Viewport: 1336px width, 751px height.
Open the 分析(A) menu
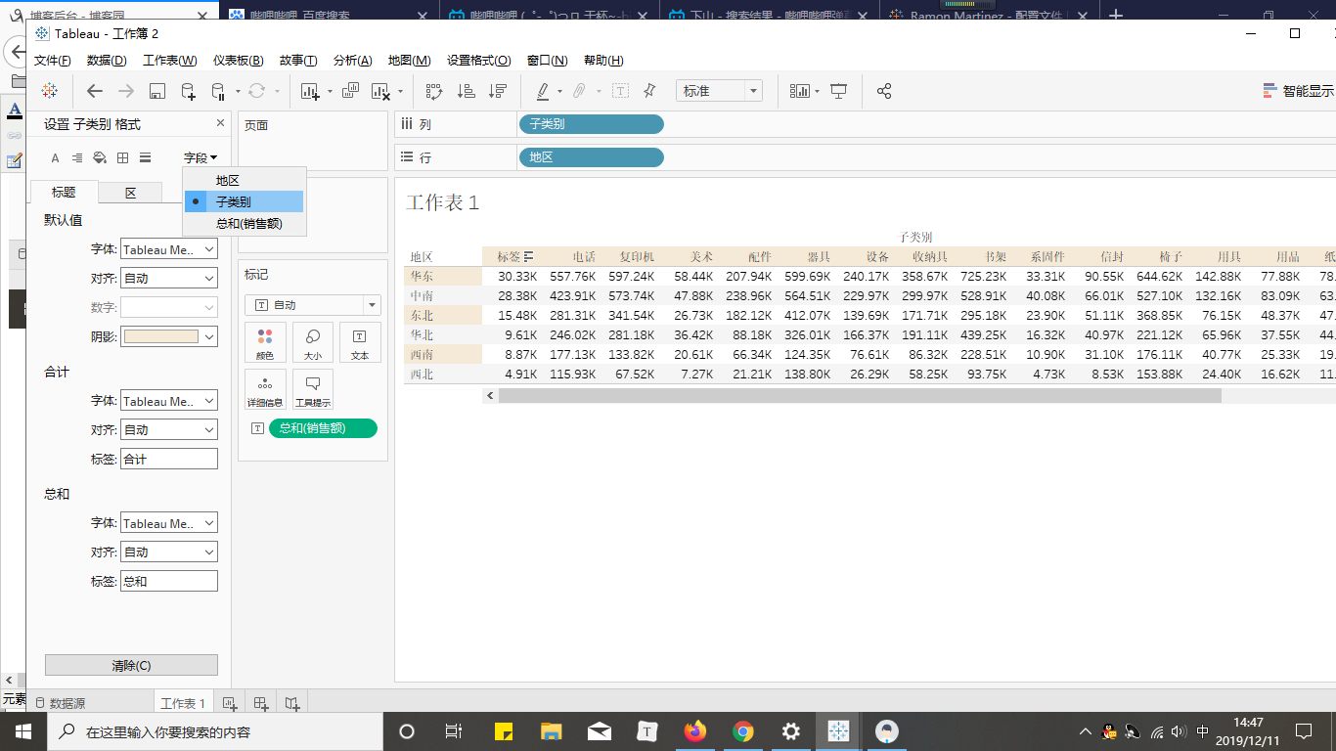tap(353, 61)
